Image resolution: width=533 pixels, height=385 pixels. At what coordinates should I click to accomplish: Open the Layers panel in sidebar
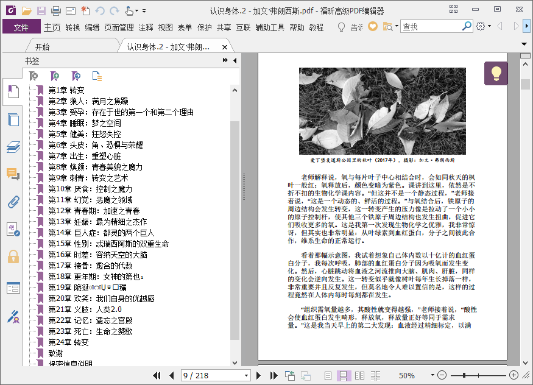[x=13, y=147]
